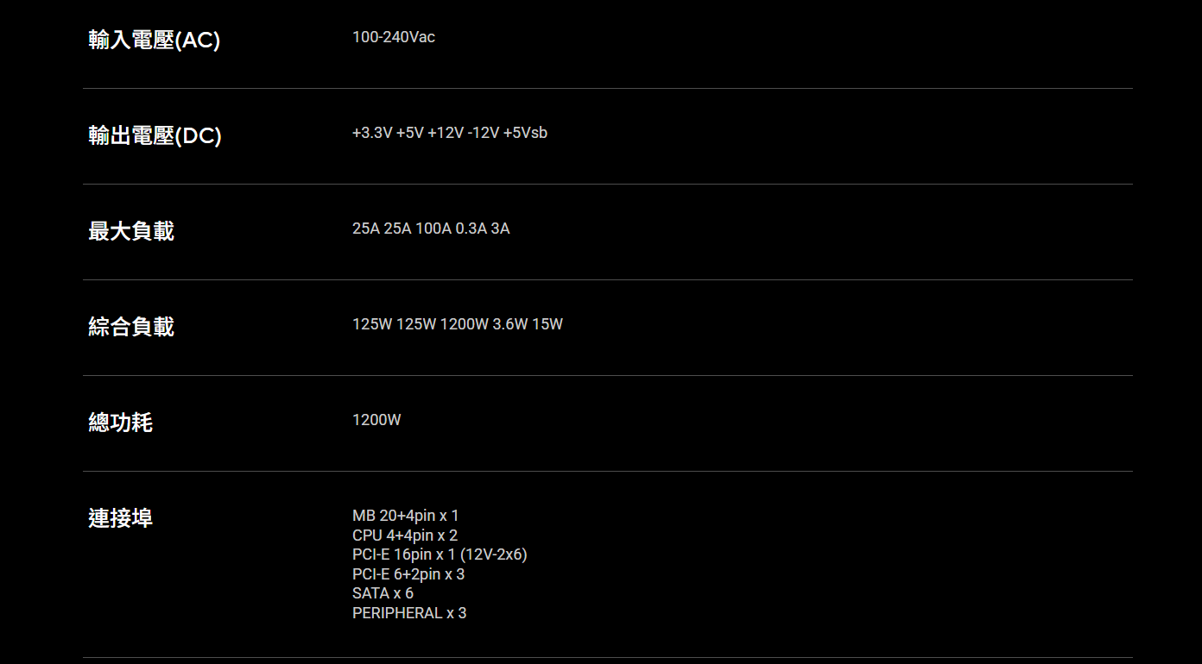Click the 輸出電壓(DC) heading

click(155, 135)
